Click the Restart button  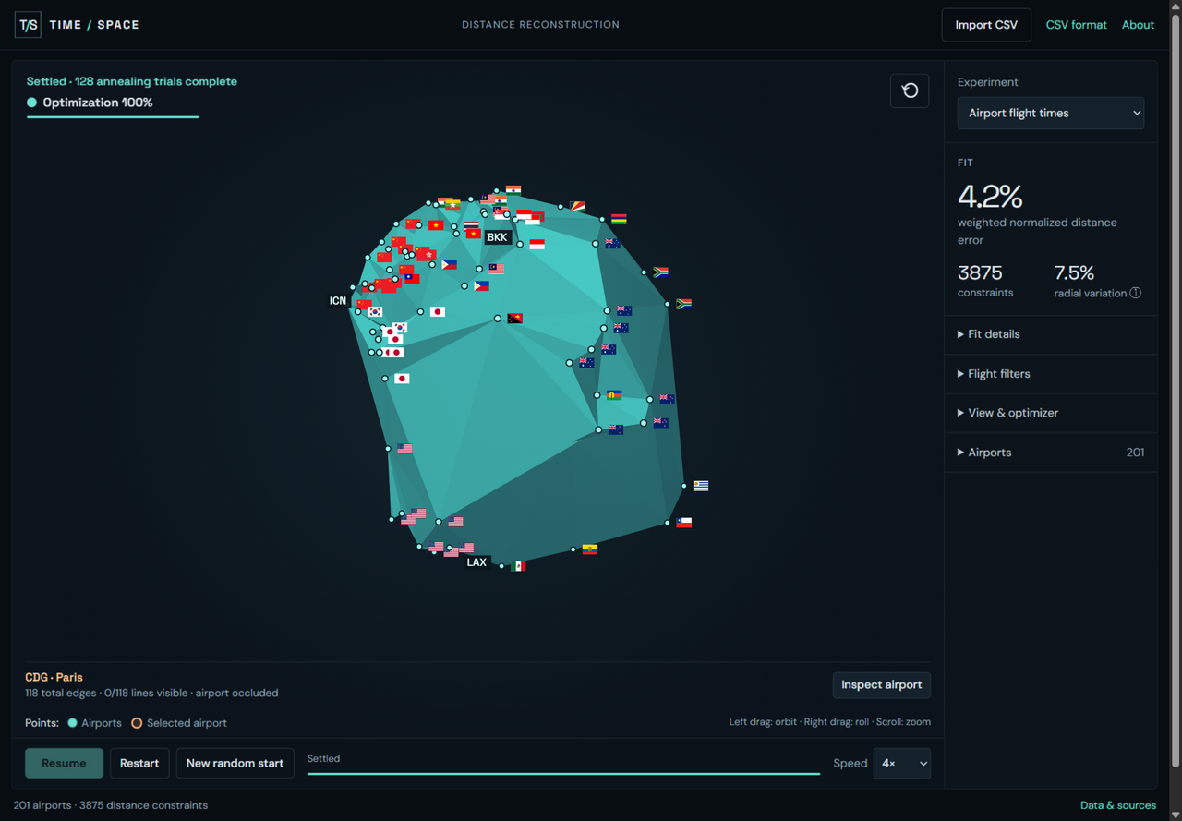point(139,764)
